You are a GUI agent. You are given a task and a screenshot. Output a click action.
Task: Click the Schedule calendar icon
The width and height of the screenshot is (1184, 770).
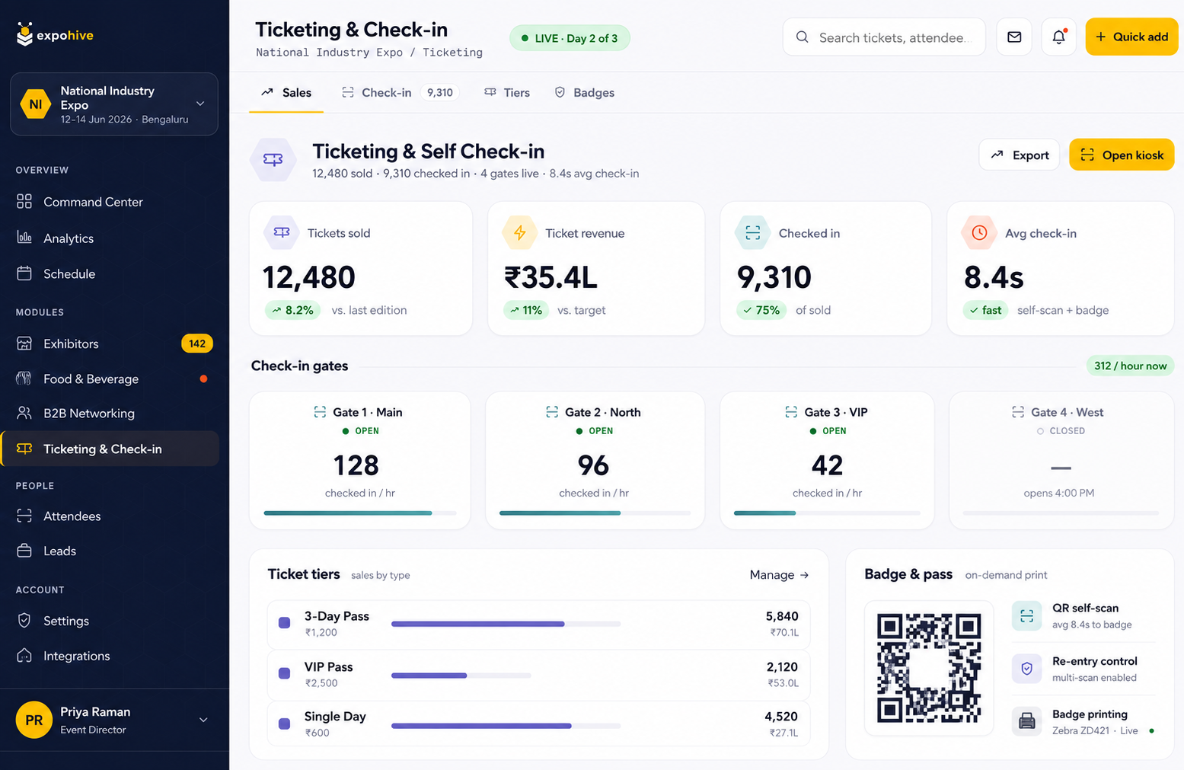pos(24,273)
